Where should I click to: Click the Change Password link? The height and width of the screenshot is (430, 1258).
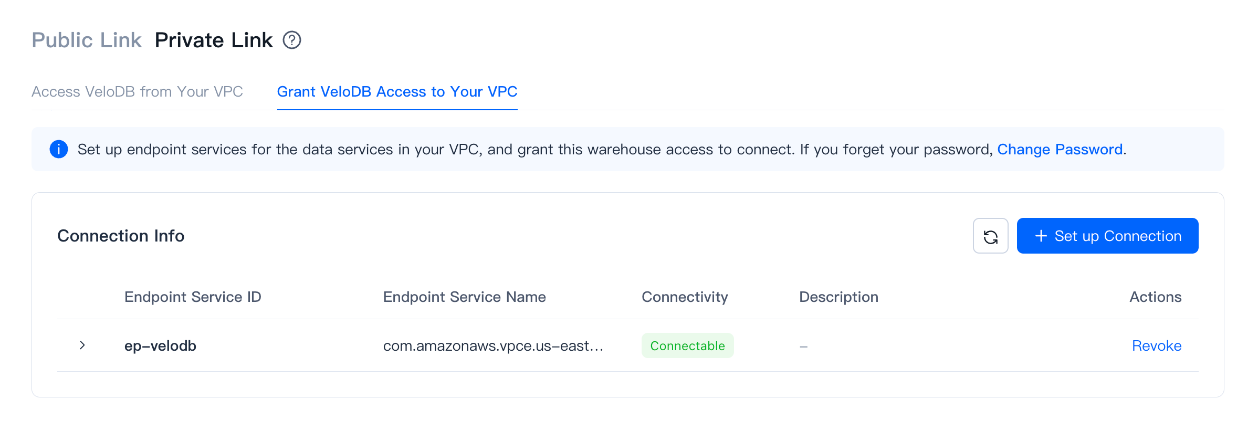click(1059, 150)
